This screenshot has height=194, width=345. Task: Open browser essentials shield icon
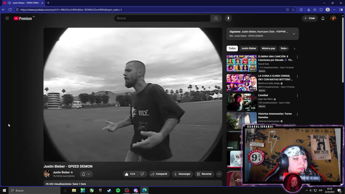point(321,10)
